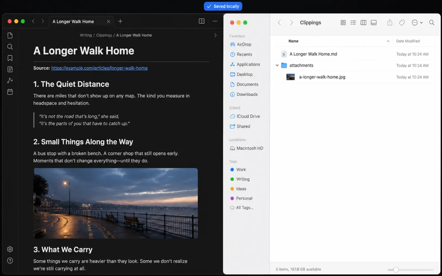Click the Writing breadcrumb in Obsidian
The width and height of the screenshot is (442, 276).
tap(86, 35)
